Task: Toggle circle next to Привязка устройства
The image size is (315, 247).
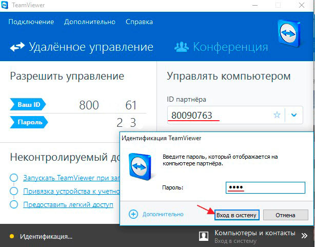Action: [x=14, y=191]
